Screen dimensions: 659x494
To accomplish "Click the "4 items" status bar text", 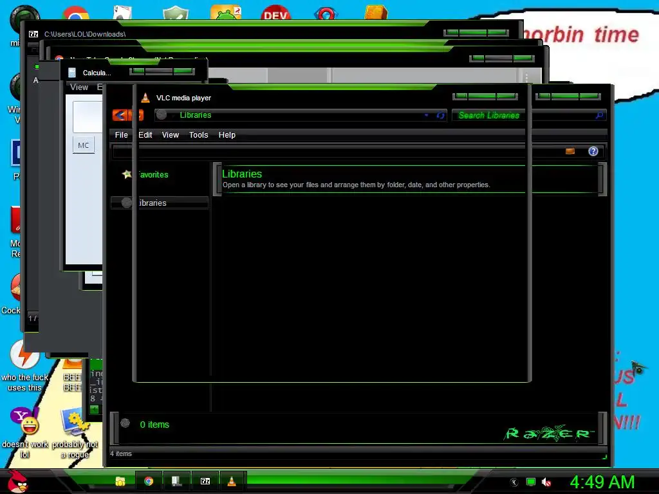I will coord(121,453).
